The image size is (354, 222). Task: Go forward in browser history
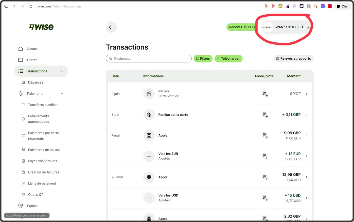click(23, 6)
